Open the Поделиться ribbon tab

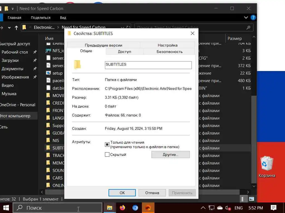[x=41, y=17]
